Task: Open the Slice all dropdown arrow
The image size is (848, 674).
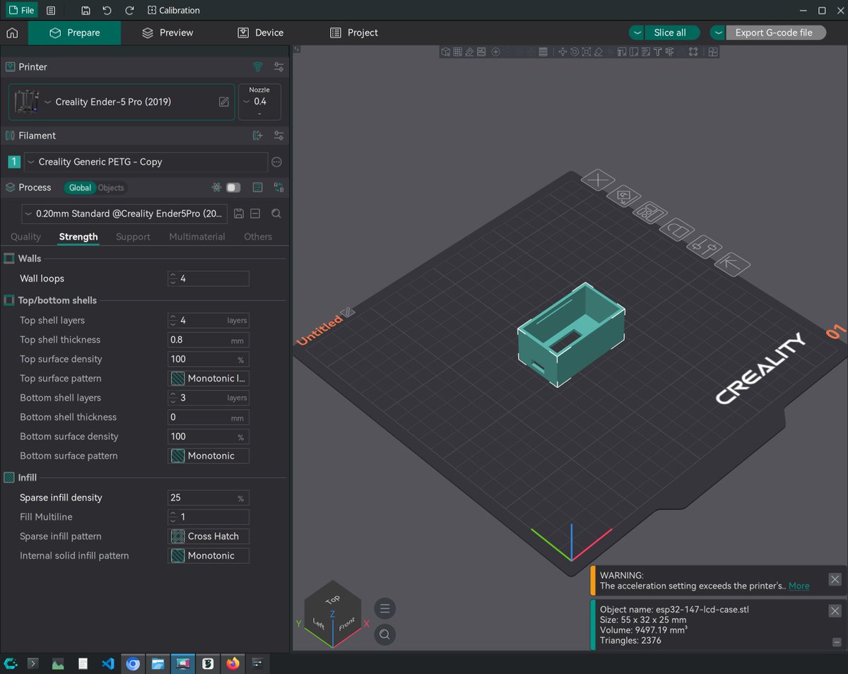Action: point(637,32)
